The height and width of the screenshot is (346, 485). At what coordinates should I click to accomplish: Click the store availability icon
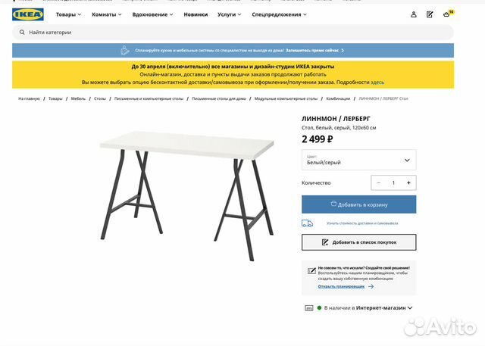pos(309,308)
